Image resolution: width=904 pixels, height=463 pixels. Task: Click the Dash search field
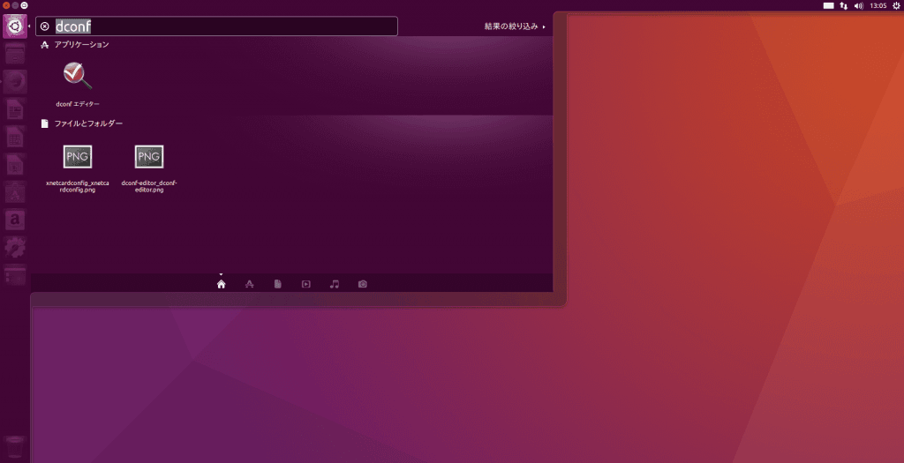point(217,26)
